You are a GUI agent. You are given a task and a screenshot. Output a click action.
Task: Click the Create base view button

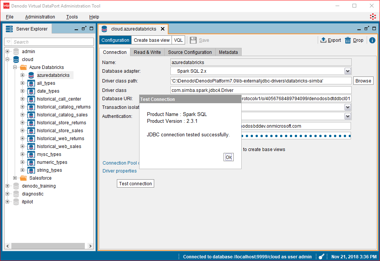point(152,40)
